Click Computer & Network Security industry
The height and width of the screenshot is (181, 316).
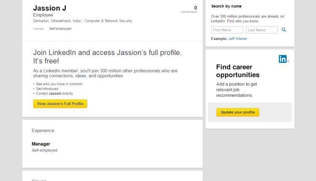[108, 21]
